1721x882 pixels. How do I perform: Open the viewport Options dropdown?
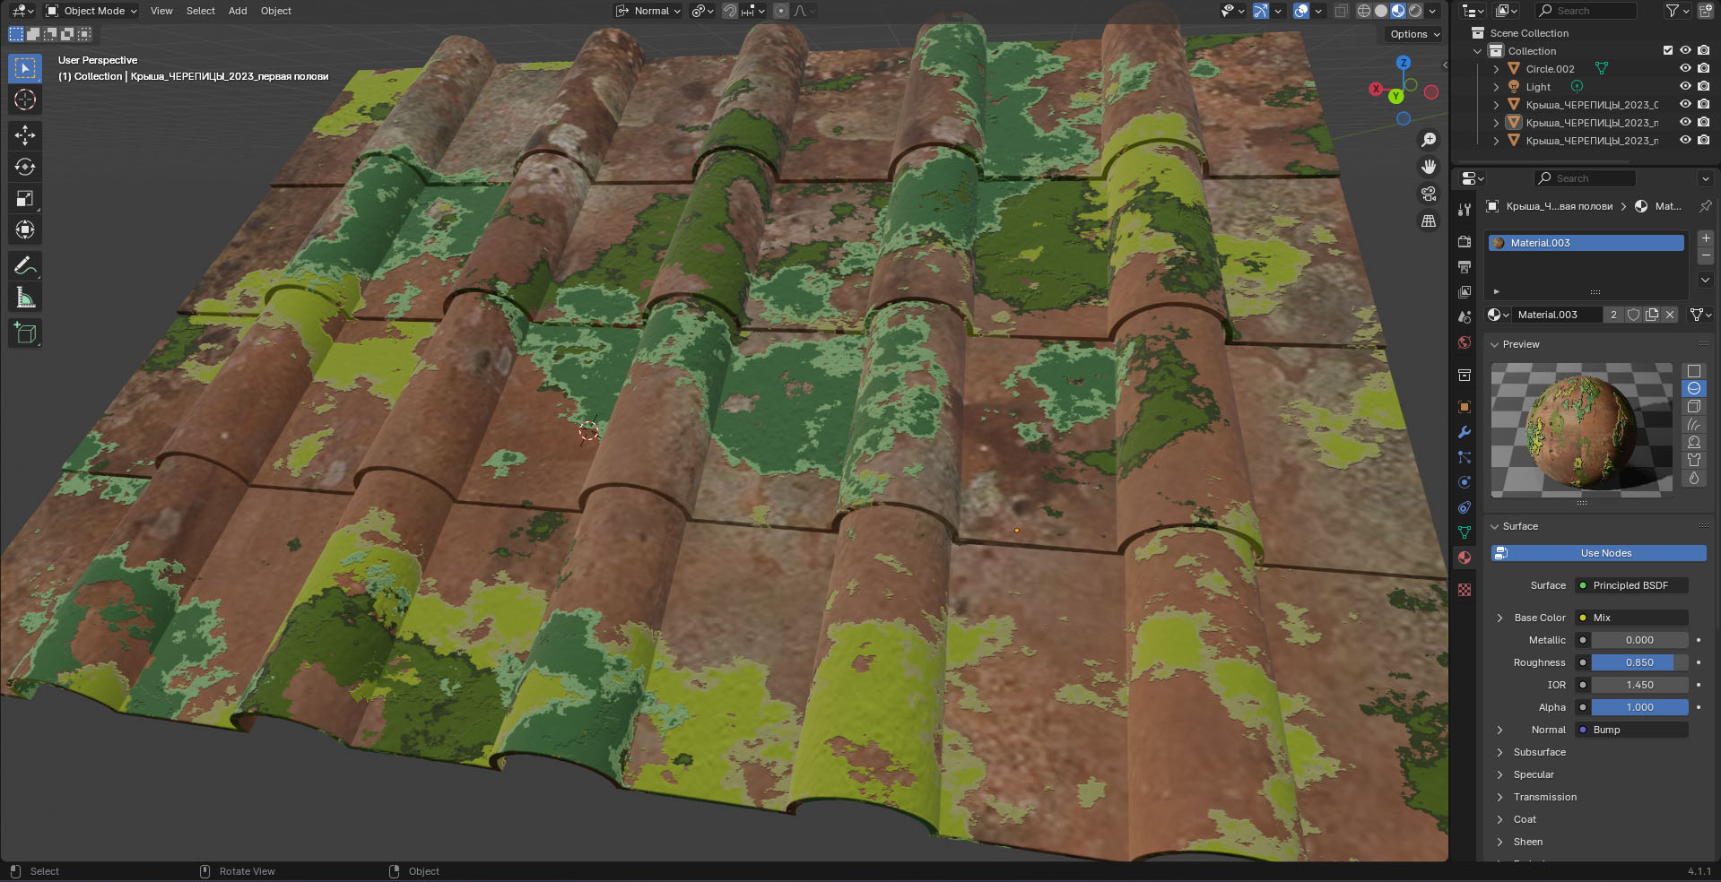(1415, 34)
